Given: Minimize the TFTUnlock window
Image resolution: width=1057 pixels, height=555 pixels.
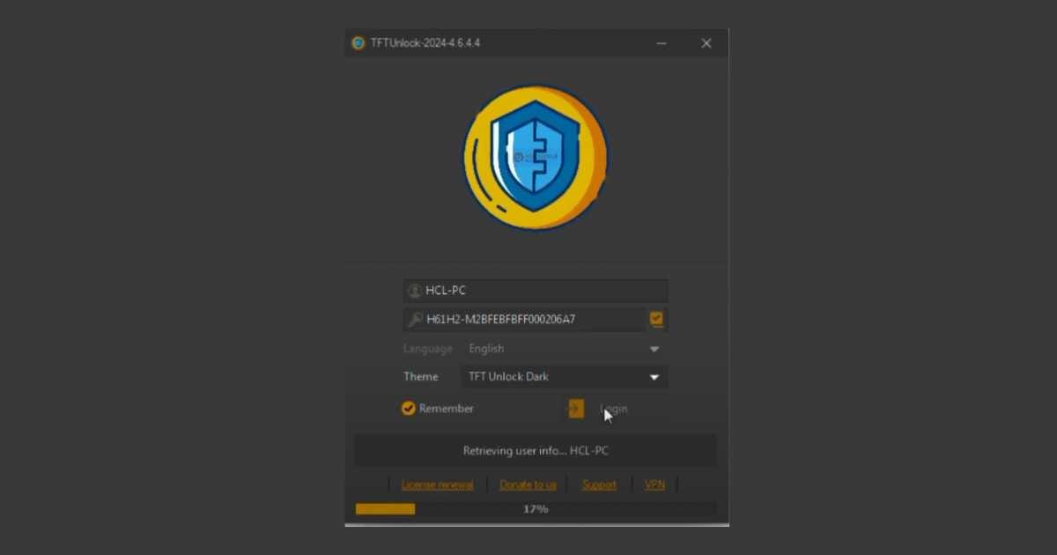Looking at the screenshot, I should pyautogui.click(x=662, y=43).
